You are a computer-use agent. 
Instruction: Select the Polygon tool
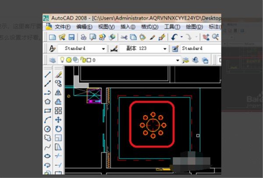pyautogui.click(x=47, y=101)
